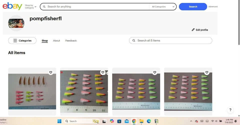Expand Shop by category dropdown

(x=30, y=6)
